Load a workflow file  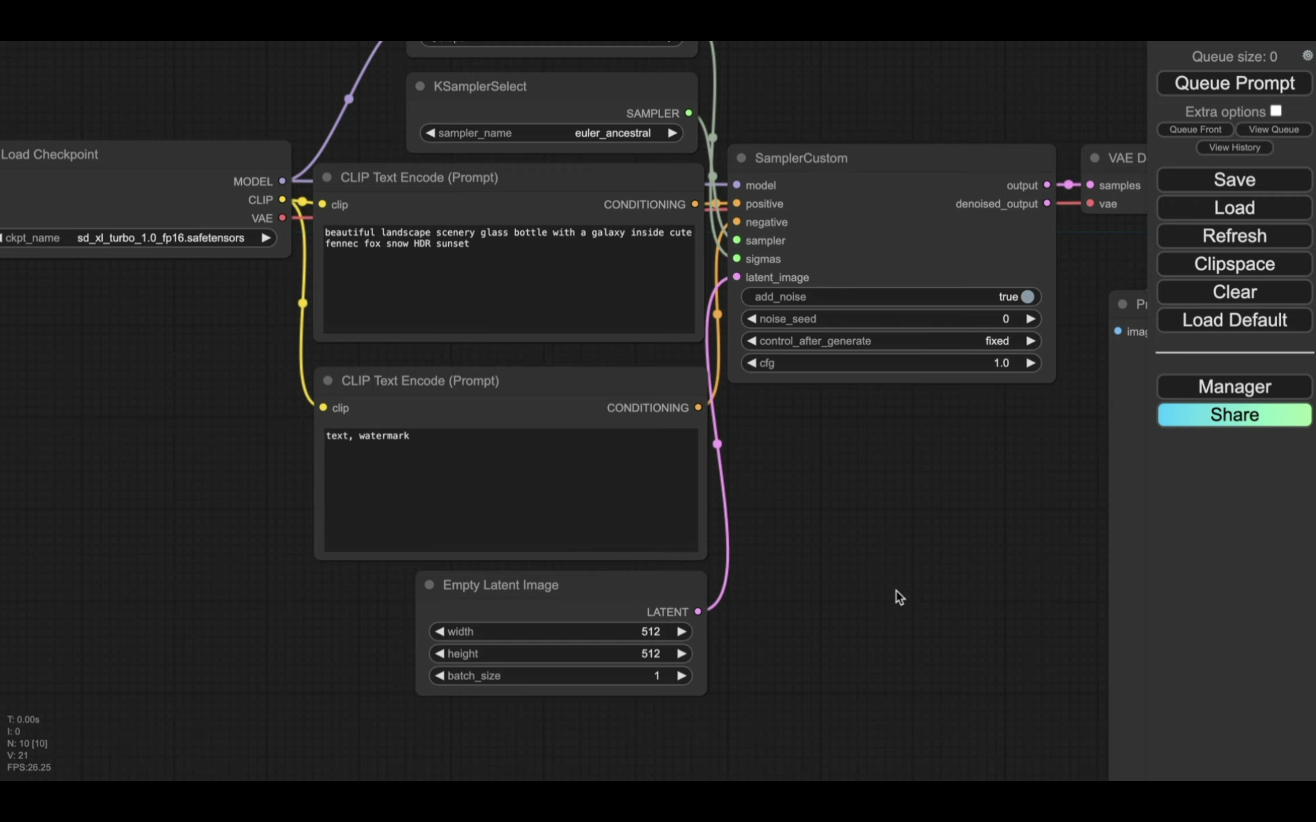click(1234, 208)
